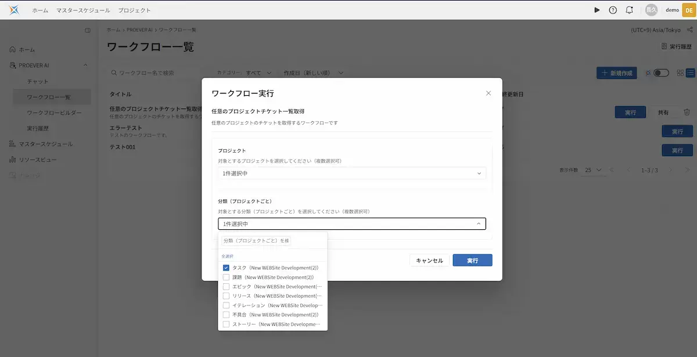Click ホーム breadcrumb link
This screenshot has width=697, height=357.
[113, 30]
